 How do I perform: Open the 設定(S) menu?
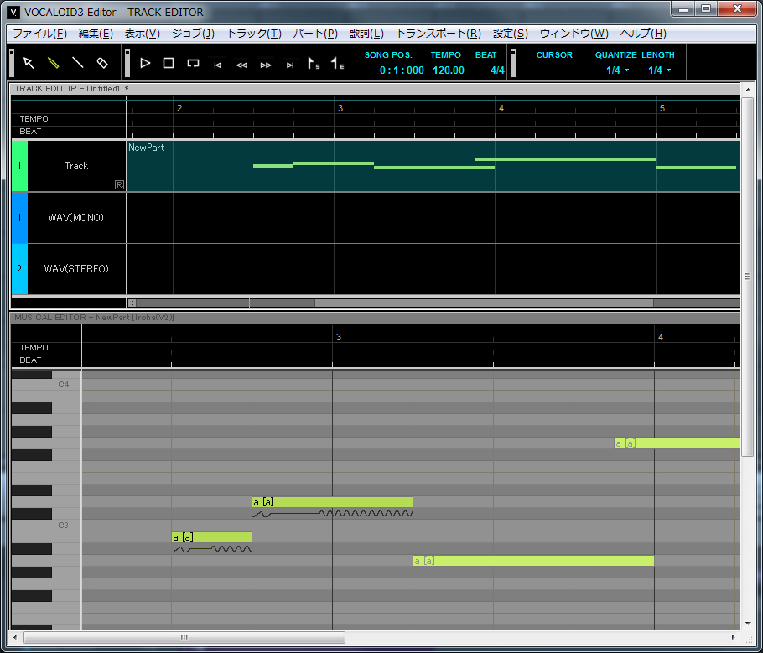point(511,33)
